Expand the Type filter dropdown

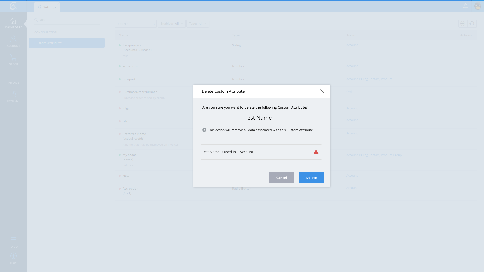tap(198, 24)
